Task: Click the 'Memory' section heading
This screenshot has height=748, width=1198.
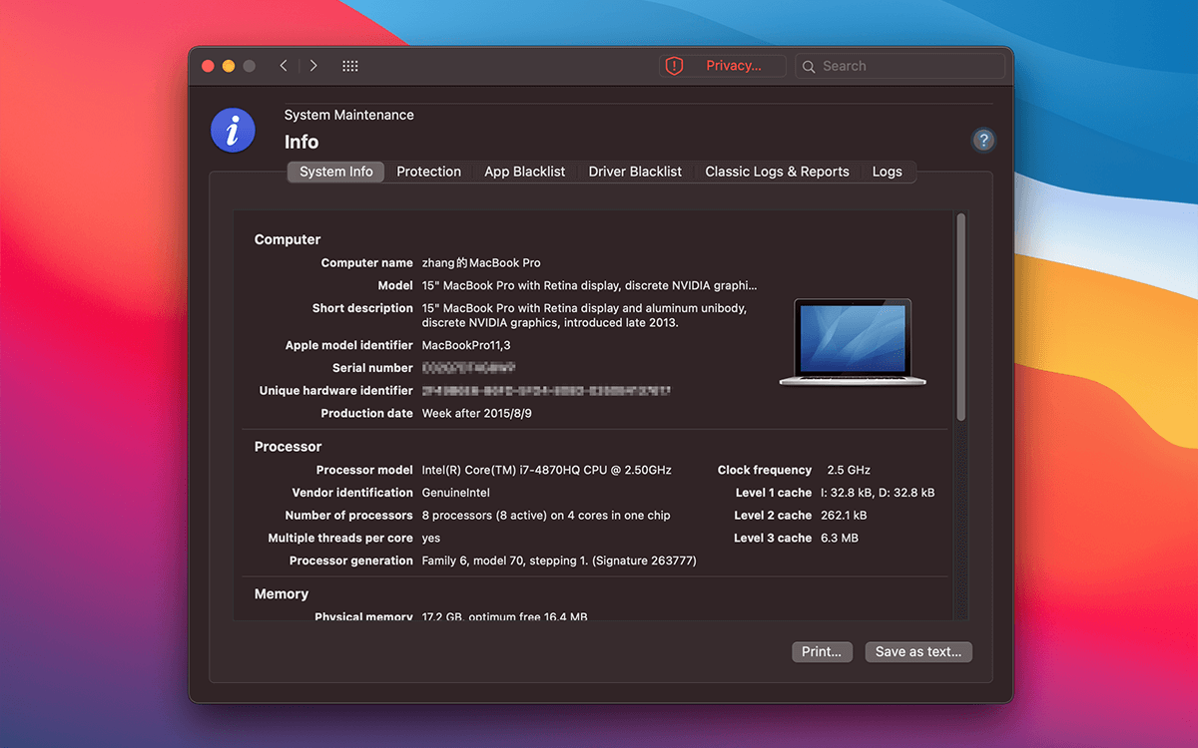Action: (282, 593)
